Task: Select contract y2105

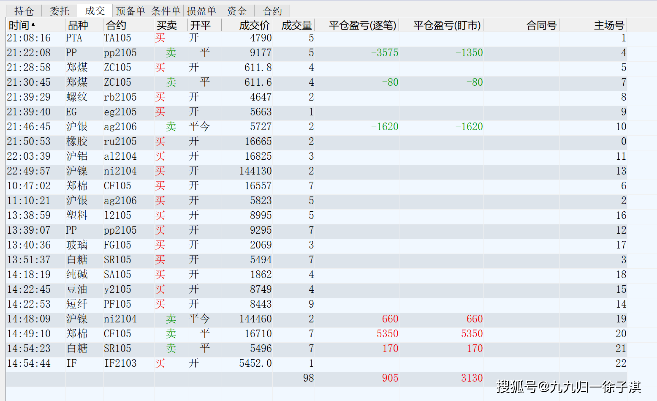Action: point(117,289)
